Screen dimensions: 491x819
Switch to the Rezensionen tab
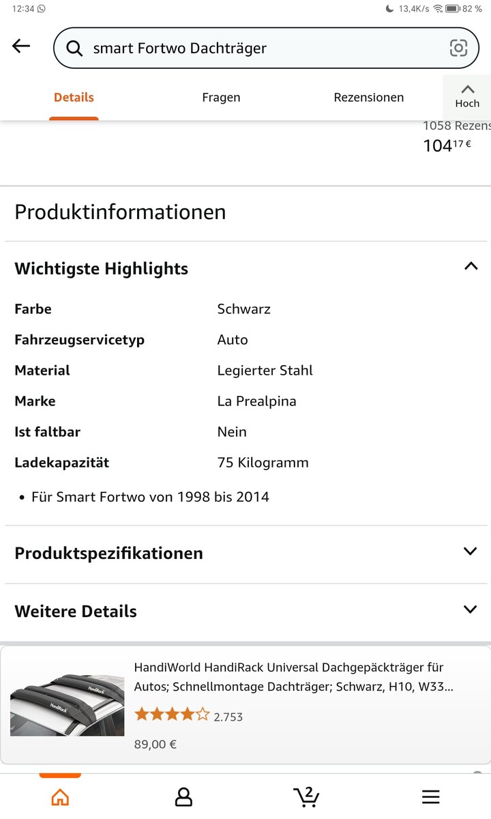click(368, 98)
